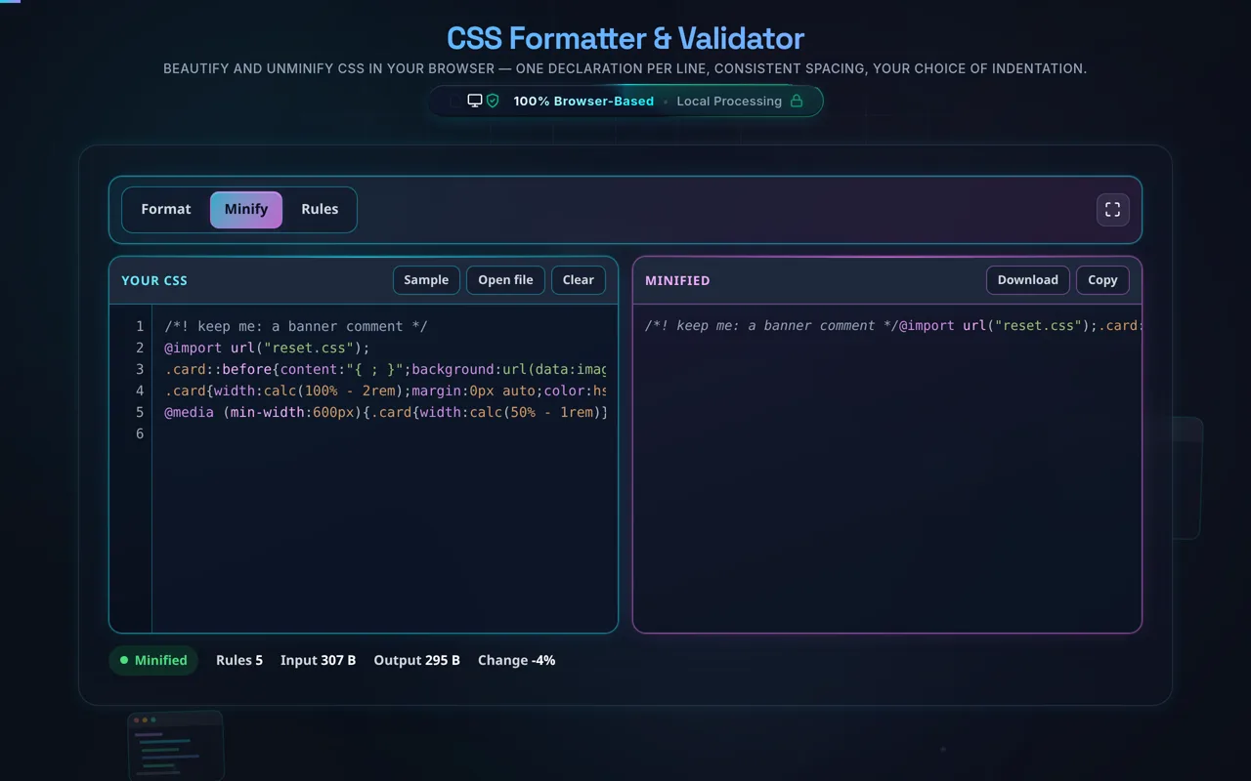Click the monitor icon in the browser-based badge
This screenshot has width=1251, height=781.
click(x=475, y=101)
